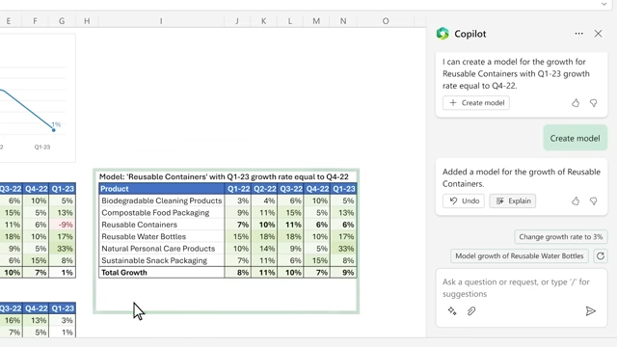
Task: Choose 'Model growth of Reusable Water Bottles'
Action: point(519,256)
